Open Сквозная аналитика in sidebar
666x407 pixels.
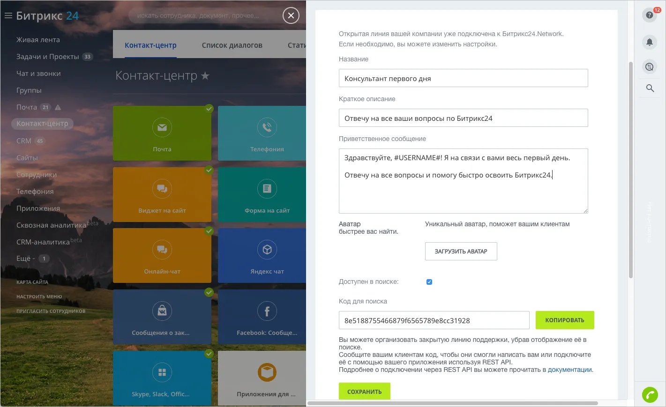52,225
